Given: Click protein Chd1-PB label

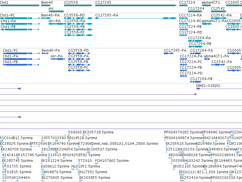Looking at the screenshot, I should point(10,62).
